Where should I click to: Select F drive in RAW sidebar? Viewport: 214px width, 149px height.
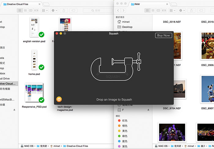pyautogui.click(x=121, y=110)
